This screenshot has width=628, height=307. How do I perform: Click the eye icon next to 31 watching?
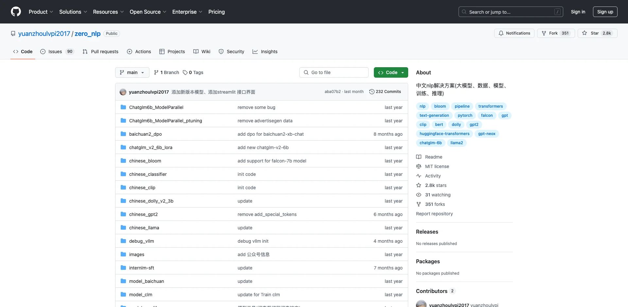[x=419, y=195]
